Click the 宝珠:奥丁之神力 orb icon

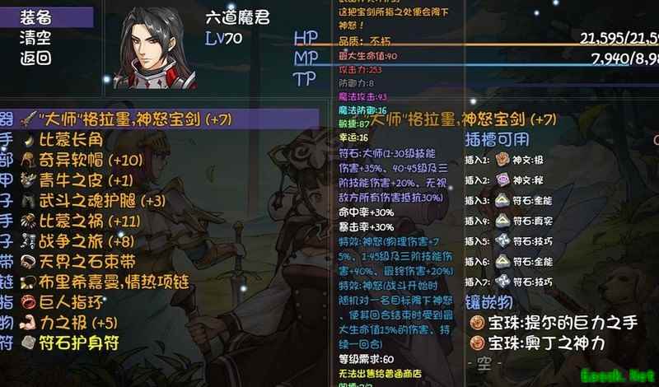point(477,343)
